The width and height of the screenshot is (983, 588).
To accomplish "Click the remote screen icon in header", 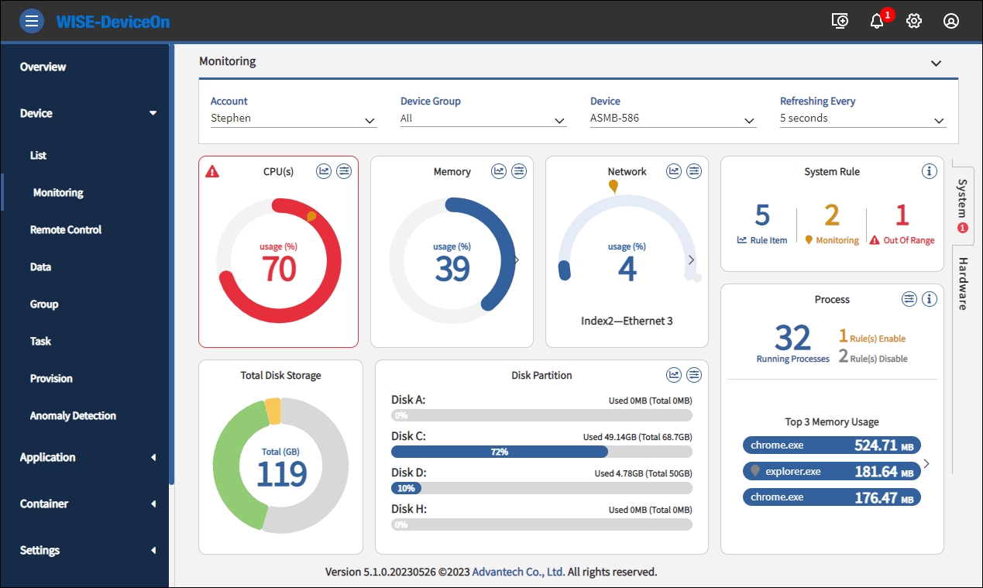I will (x=840, y=21).
